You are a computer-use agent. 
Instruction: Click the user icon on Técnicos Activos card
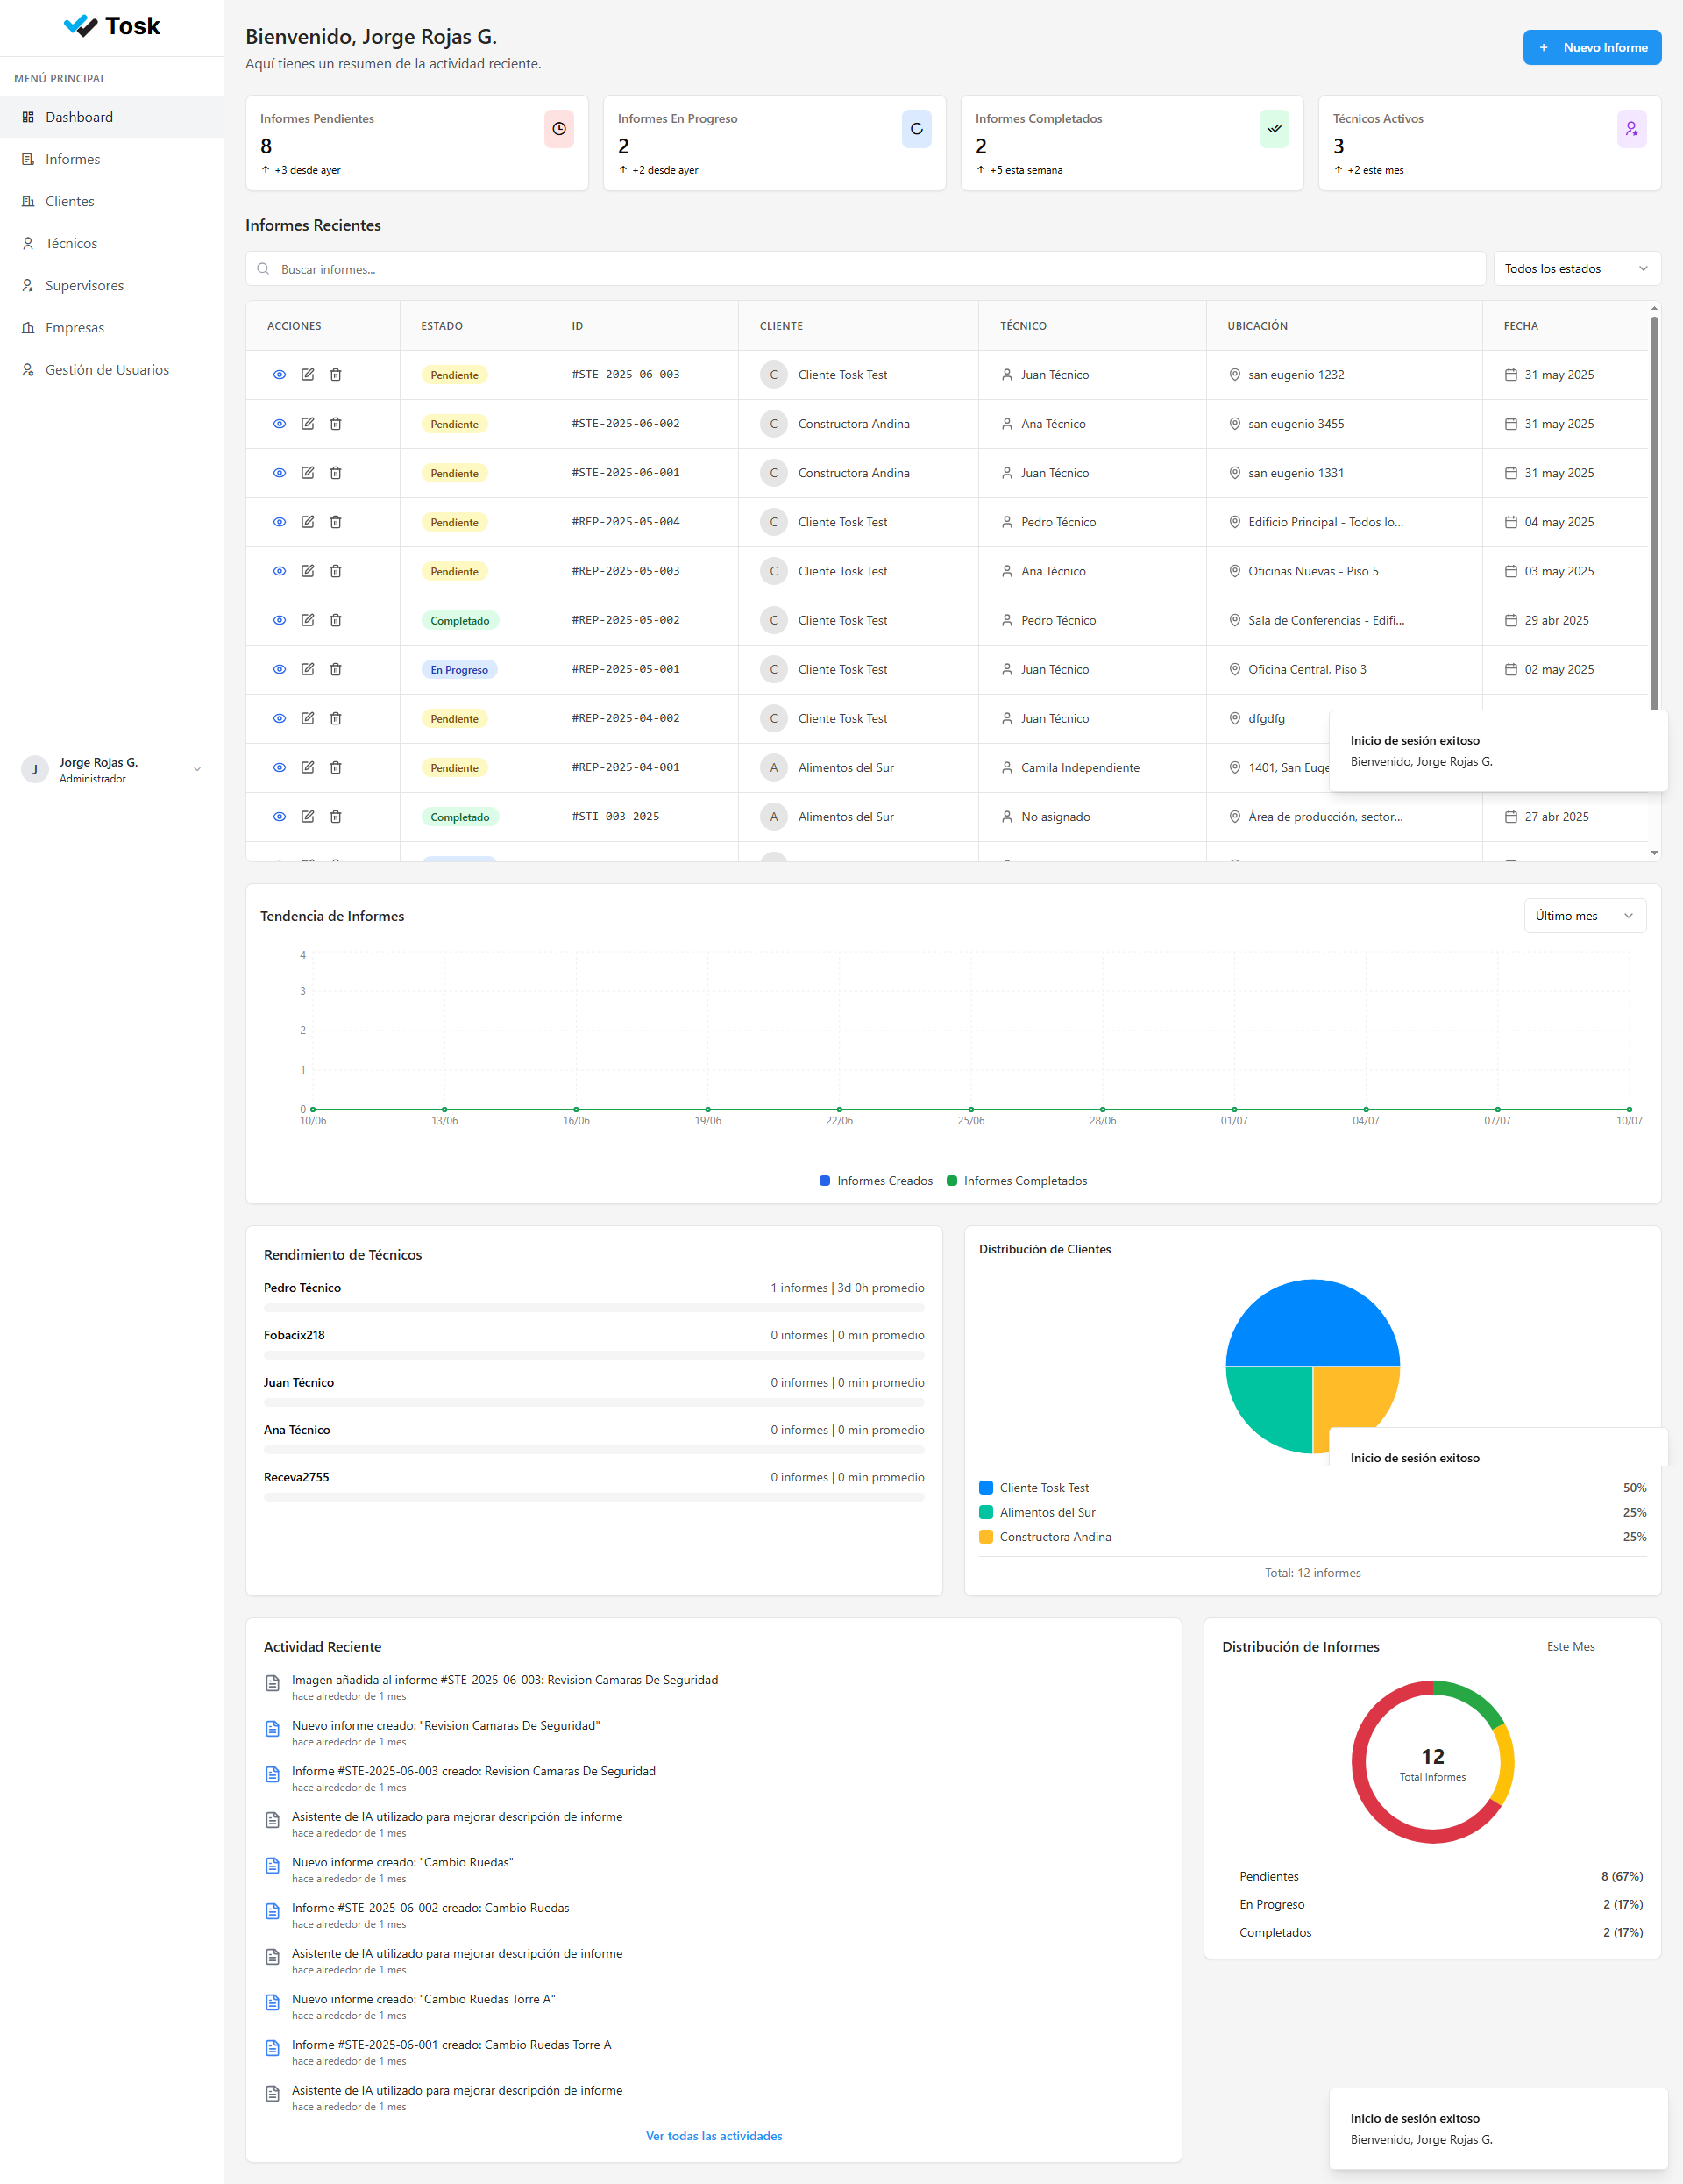click(1631, 129)
